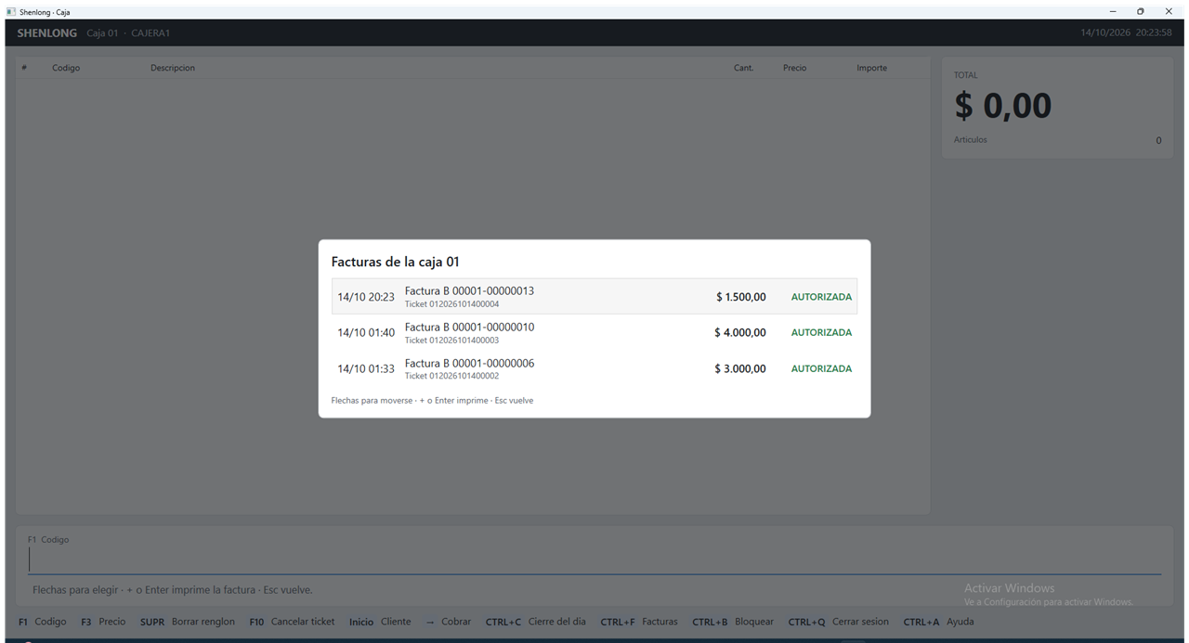This screenshot has height=643, width=1189.
Task: Click the 14/10 01:33 invoice date
Action: [x=366, y=368]
